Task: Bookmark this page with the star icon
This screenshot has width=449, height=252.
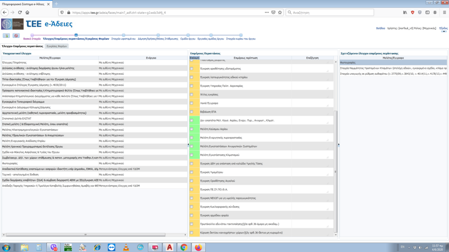Action: click(280, 13)
